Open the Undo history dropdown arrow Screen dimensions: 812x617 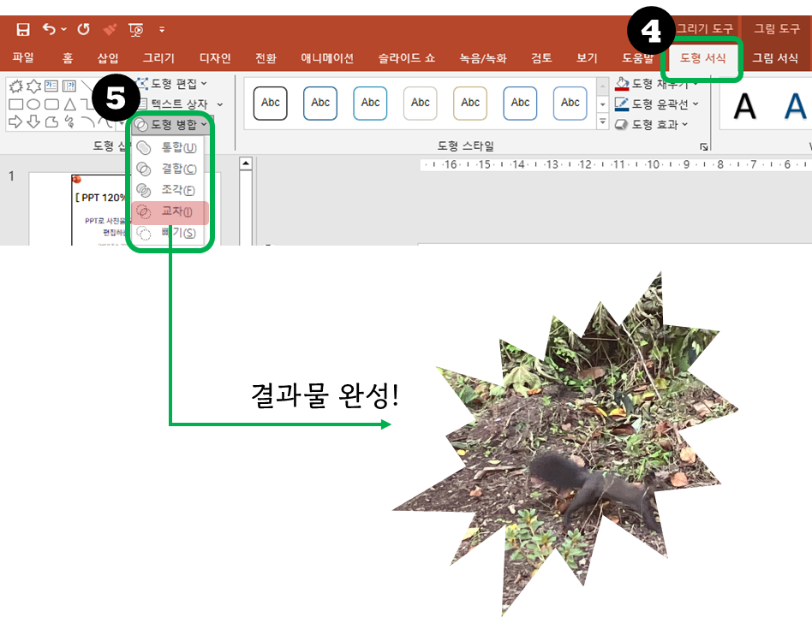tap(63, 29)
